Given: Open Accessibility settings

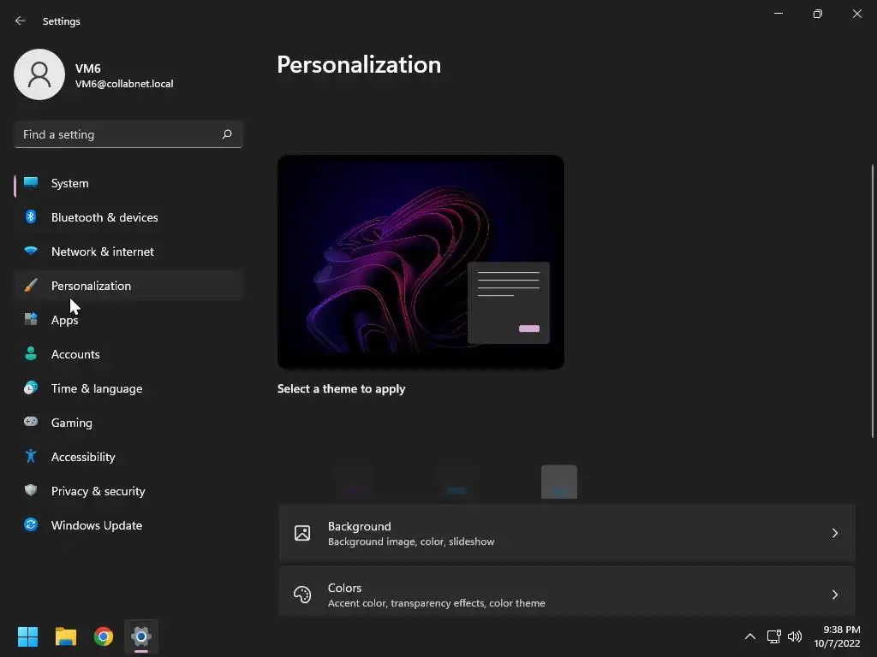Looking at the screenshot, I should (128, 457).
